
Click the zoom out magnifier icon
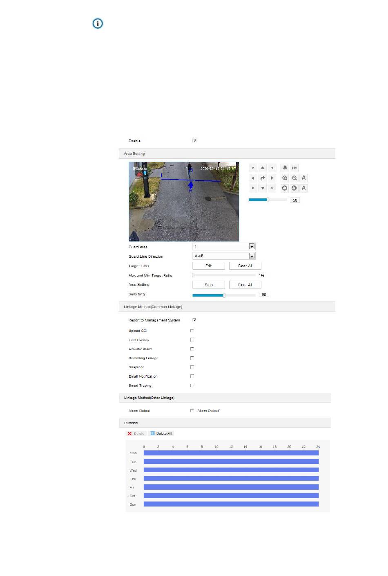pyautogui.click(x=294, y=178)
